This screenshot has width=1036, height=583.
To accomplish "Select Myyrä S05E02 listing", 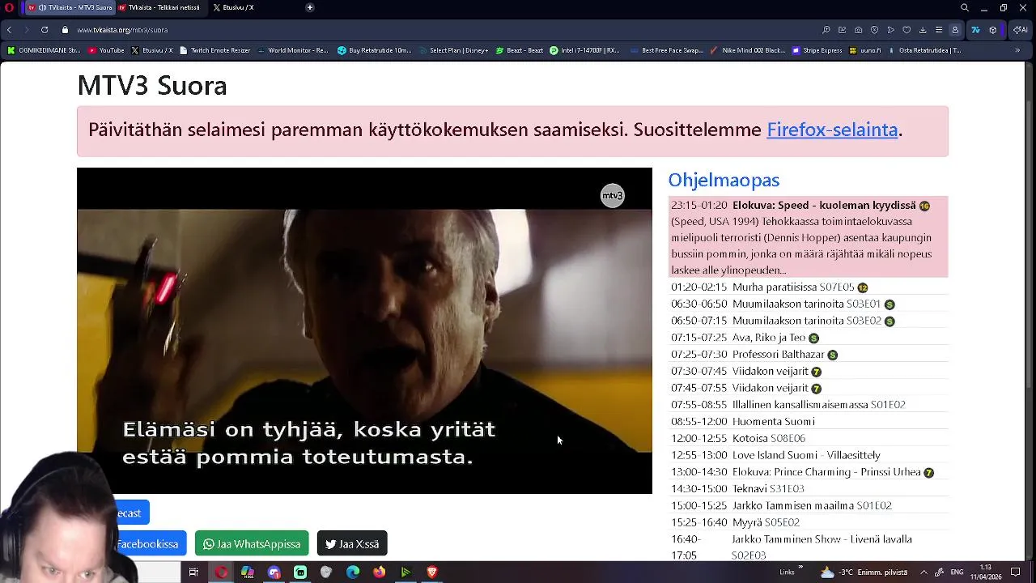I will (x=808, y=522).
